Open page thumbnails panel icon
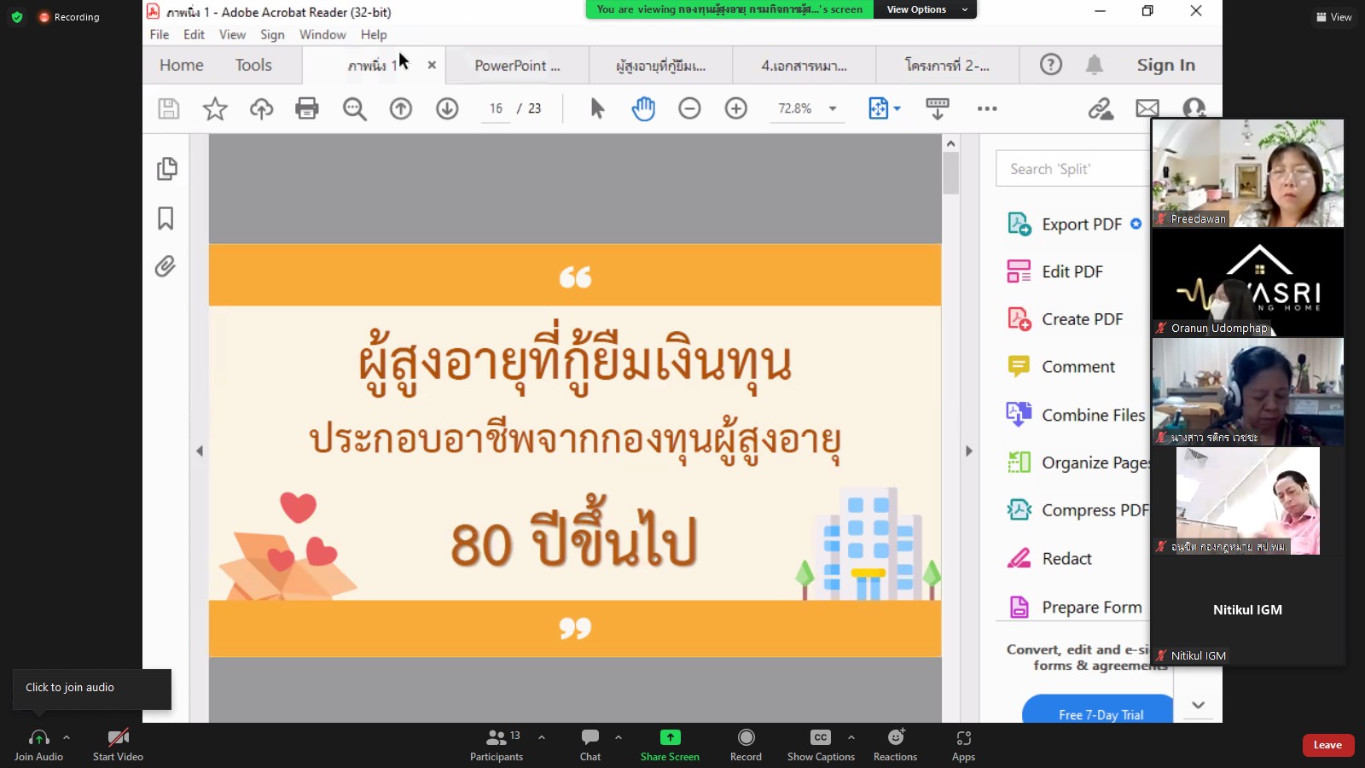1365x768 pixels. point(167,169)
